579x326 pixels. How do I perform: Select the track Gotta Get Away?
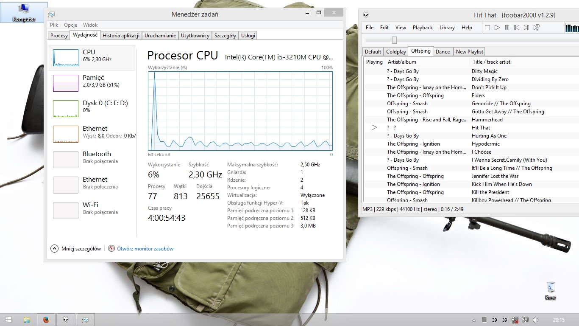point(508,112)
